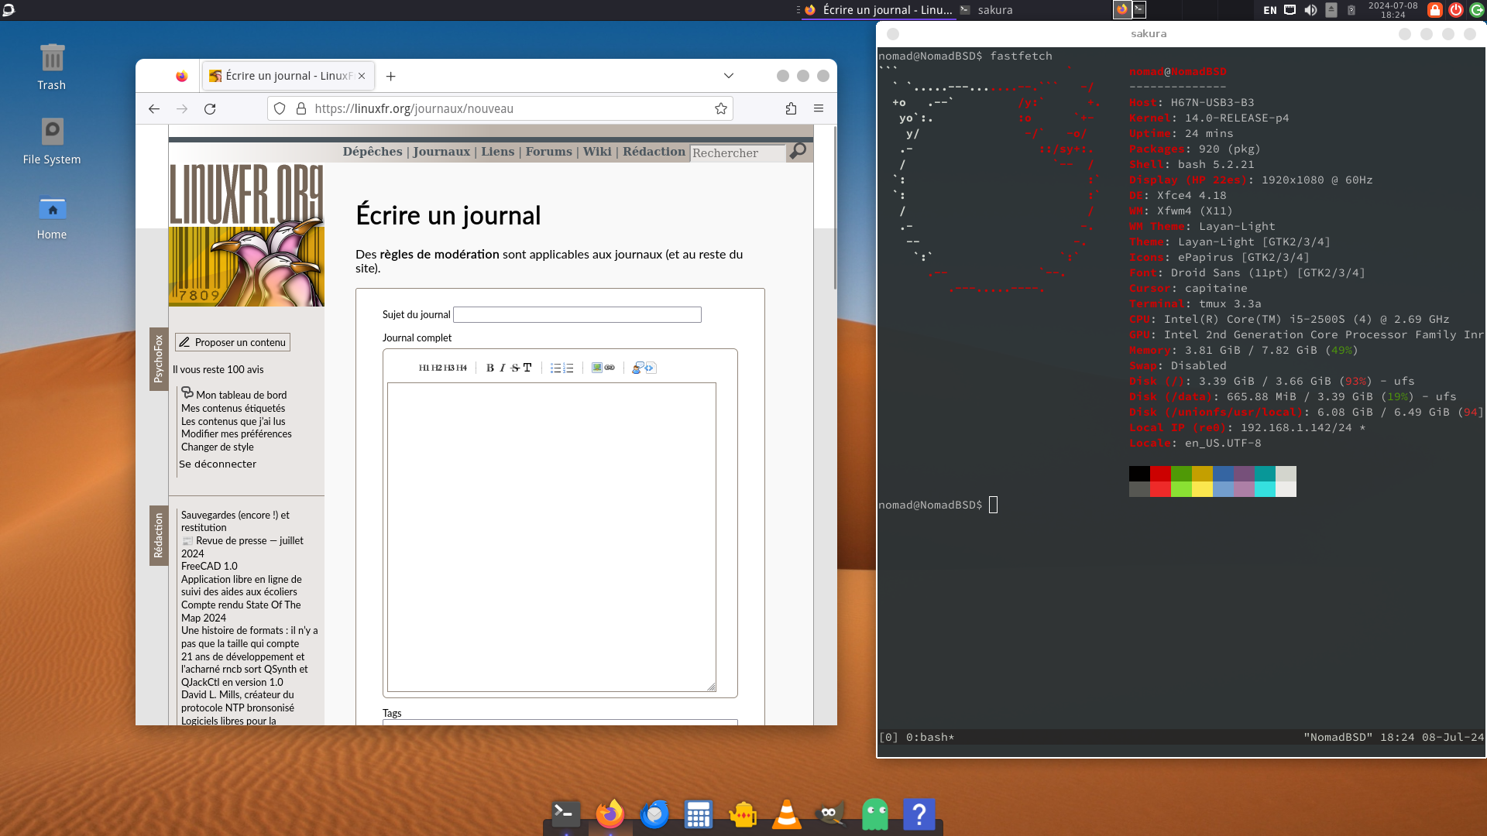Open Dépêches section
The image size is (1487, 836).
pyautogui.click(x=373, y=152)
